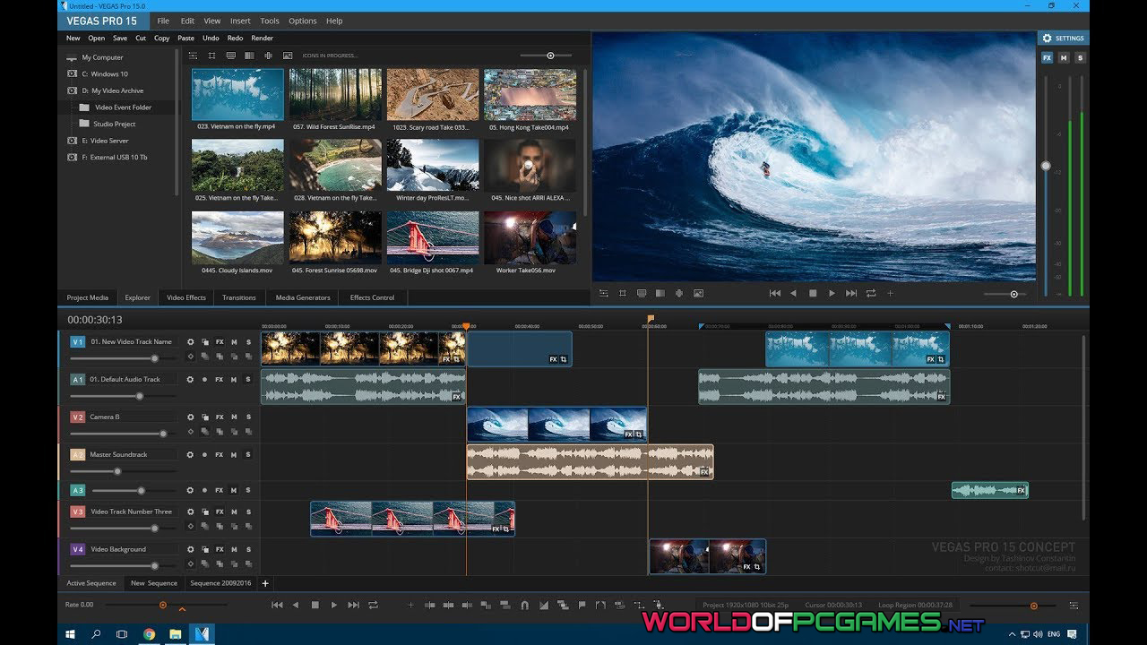Stop playback in preview transport controls
The width and height of the screenshot is (1147, 645).
pos(813,293)
